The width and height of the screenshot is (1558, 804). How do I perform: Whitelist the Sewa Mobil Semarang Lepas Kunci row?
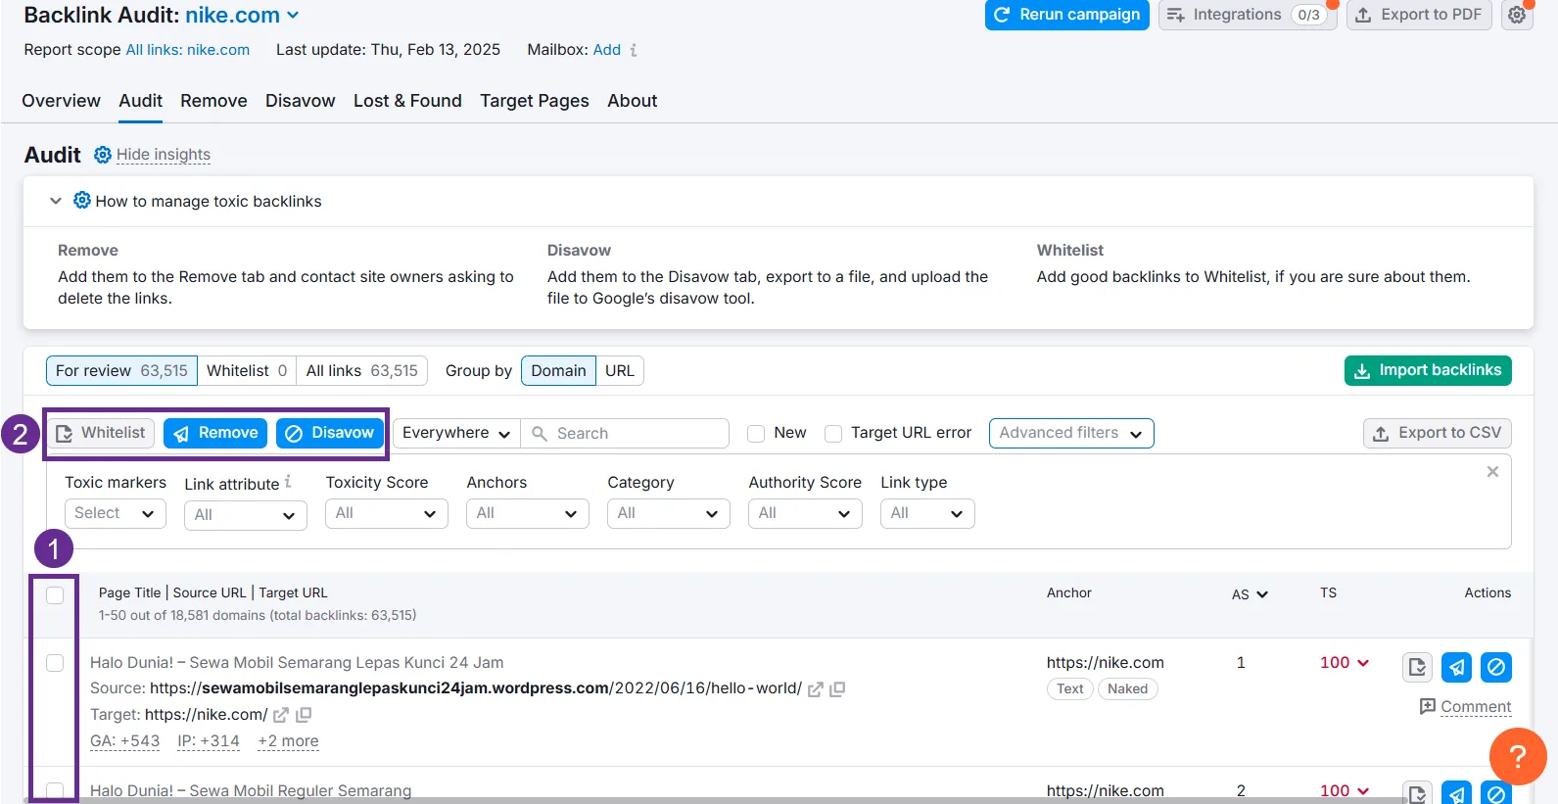pyautogui.click(x=1417, y=667)
